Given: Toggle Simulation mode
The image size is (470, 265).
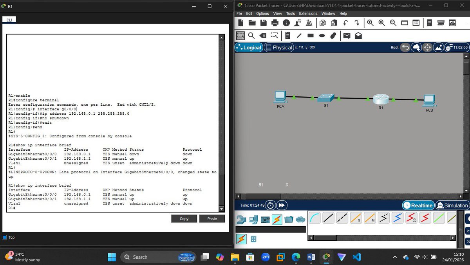Looking at the screenshot, I should coord(452,205).
